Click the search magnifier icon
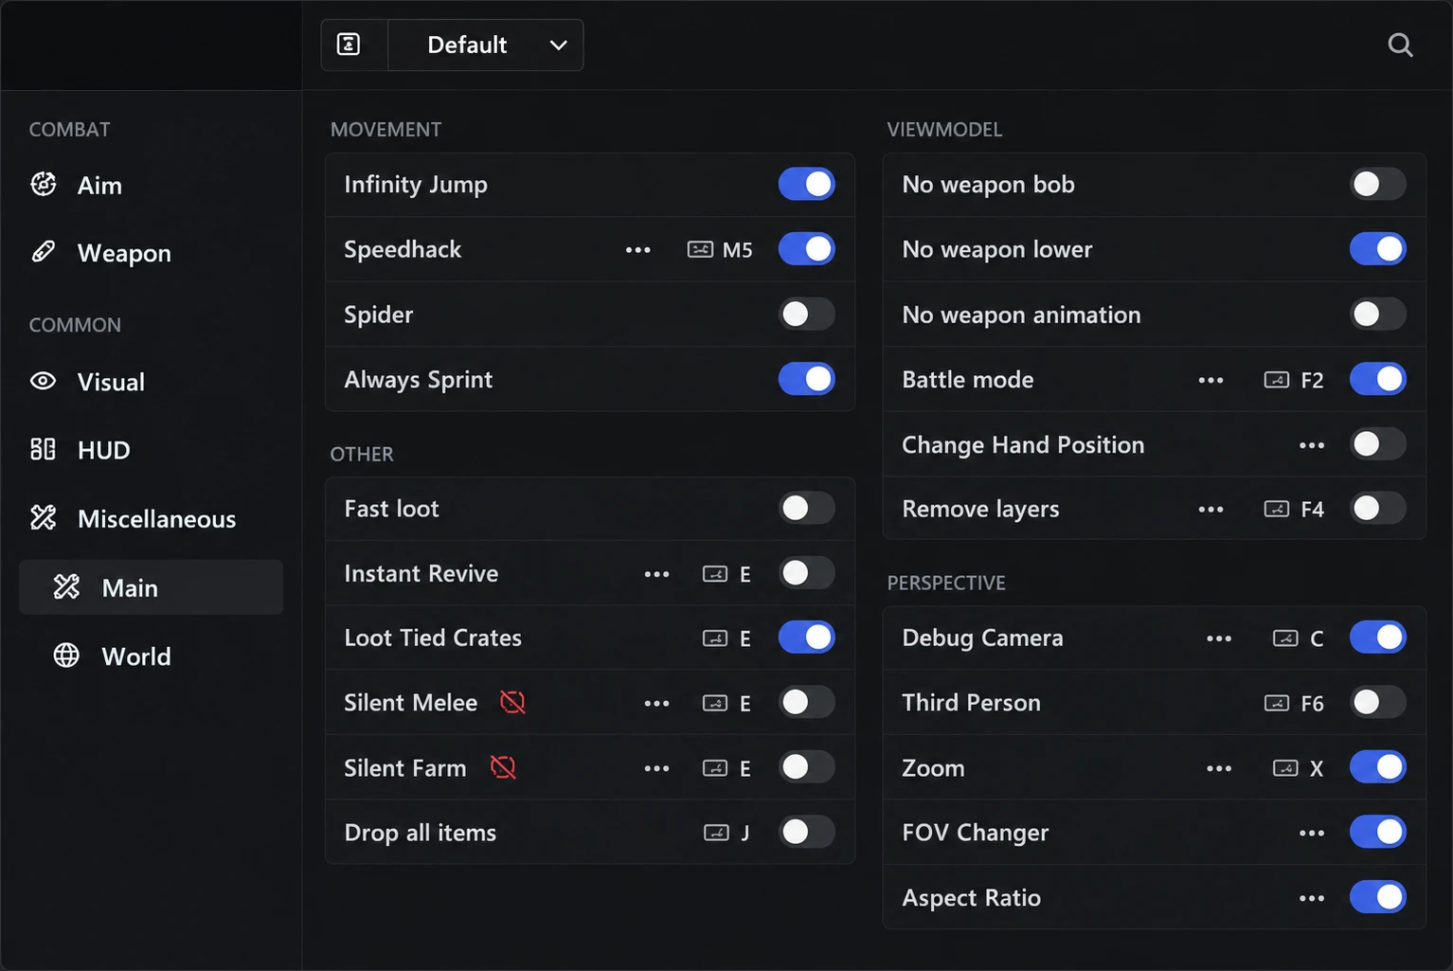The width and height of the screenshot is (1453, 971). point(1400,45)
